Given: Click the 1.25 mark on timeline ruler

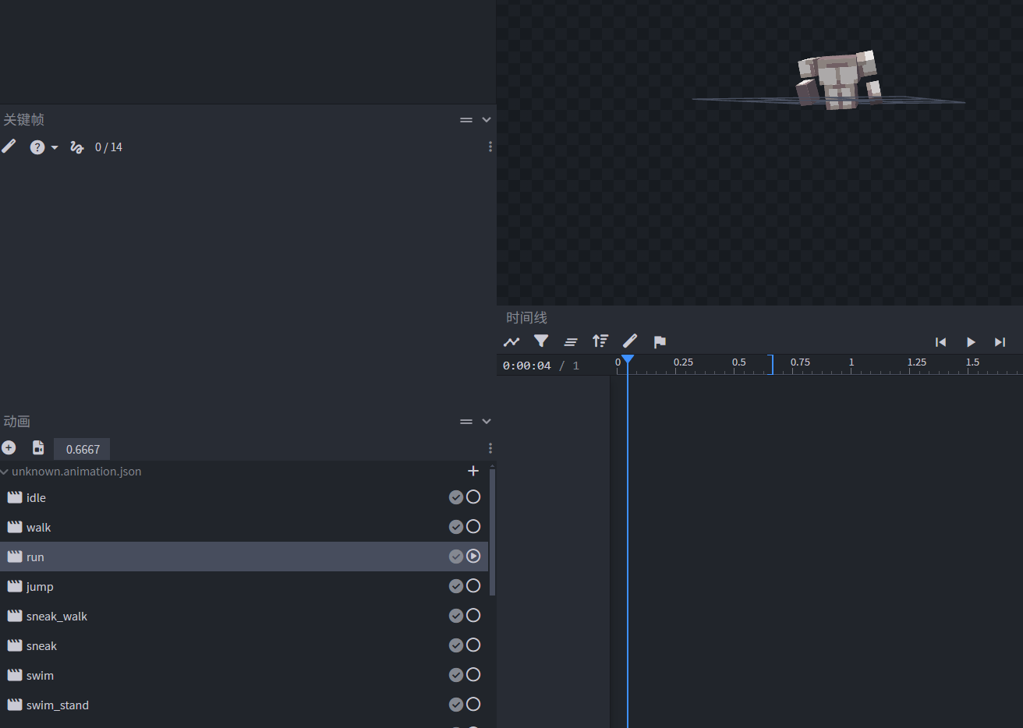Looking at the screenshot, I should 917,362.
